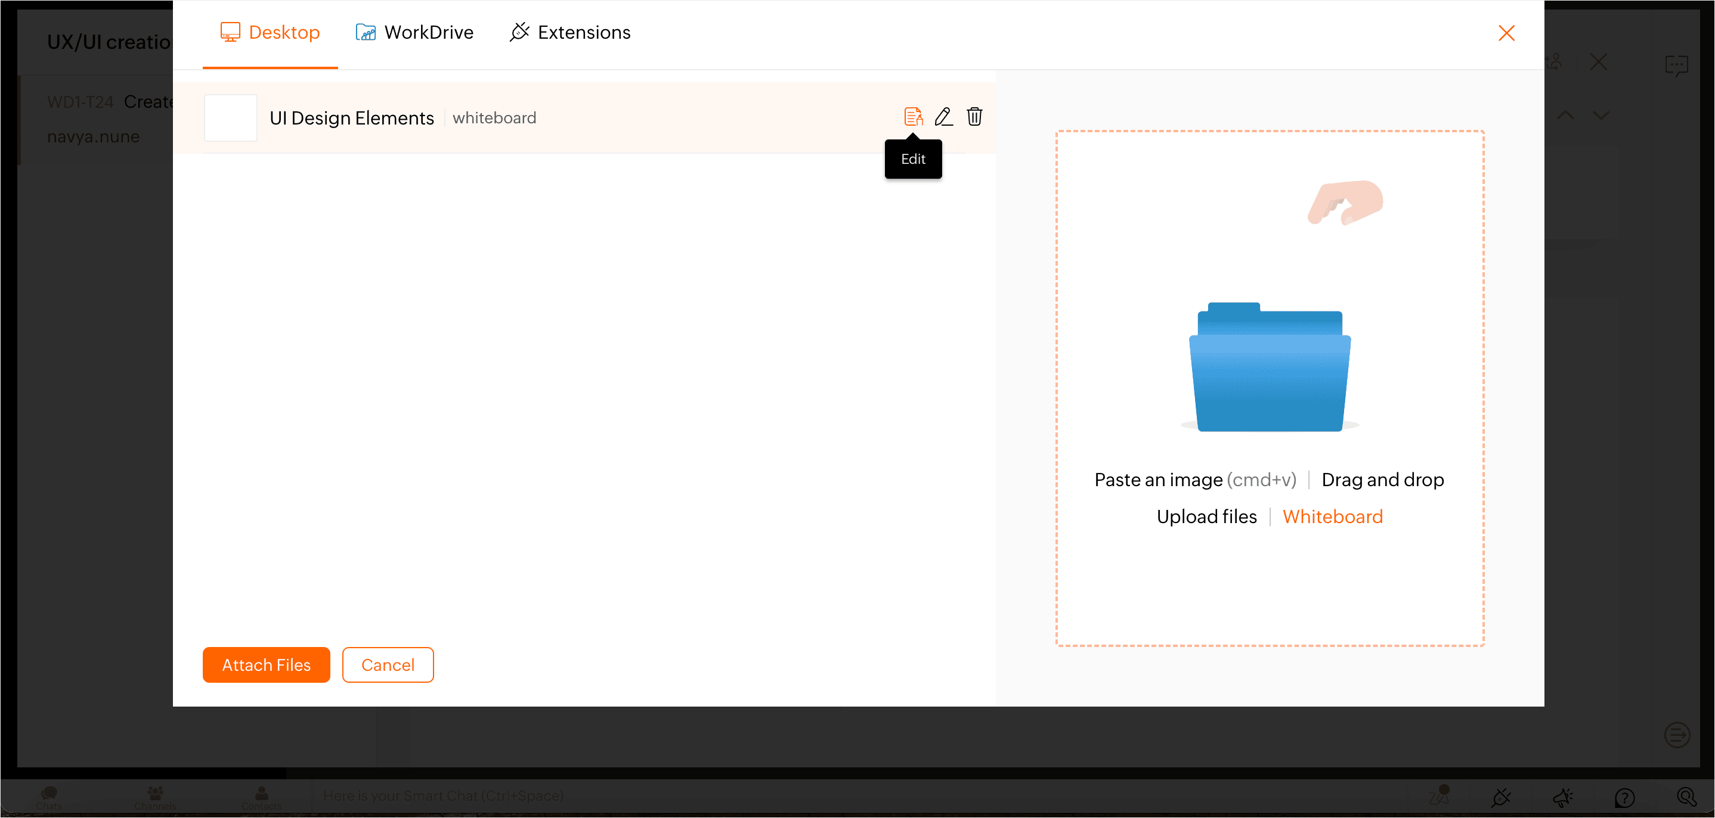Delete UI Design Elements with trash icon
The image size is (1715, 818).
974,117
